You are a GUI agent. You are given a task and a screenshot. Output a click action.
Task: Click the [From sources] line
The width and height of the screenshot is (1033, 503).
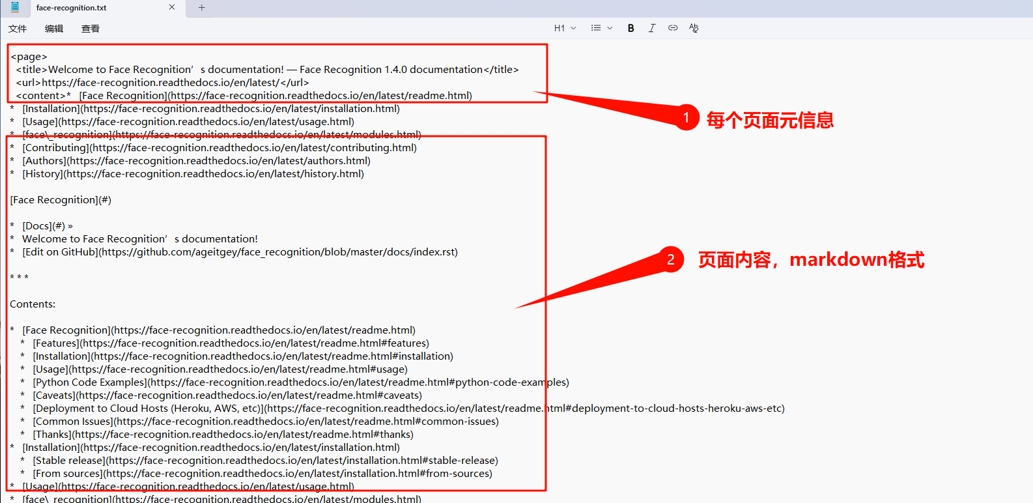tap(257, 474)
